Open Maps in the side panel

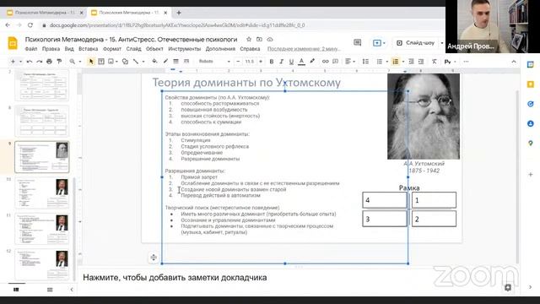[x=531, y=143]
